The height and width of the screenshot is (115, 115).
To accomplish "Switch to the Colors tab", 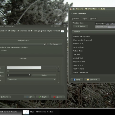I will pos(85,19).
